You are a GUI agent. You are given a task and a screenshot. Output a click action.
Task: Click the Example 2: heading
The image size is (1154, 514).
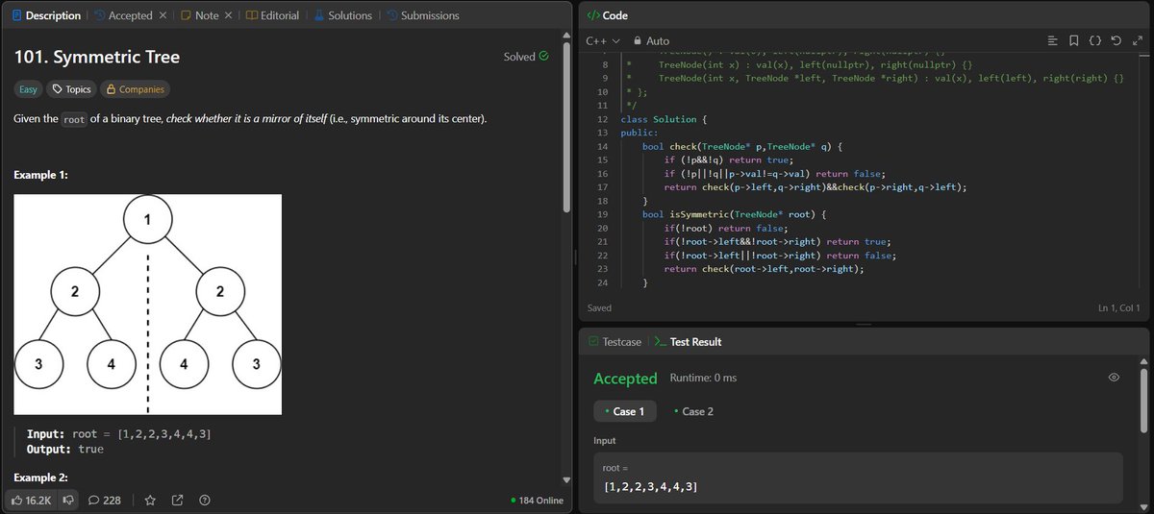[41, 477]
